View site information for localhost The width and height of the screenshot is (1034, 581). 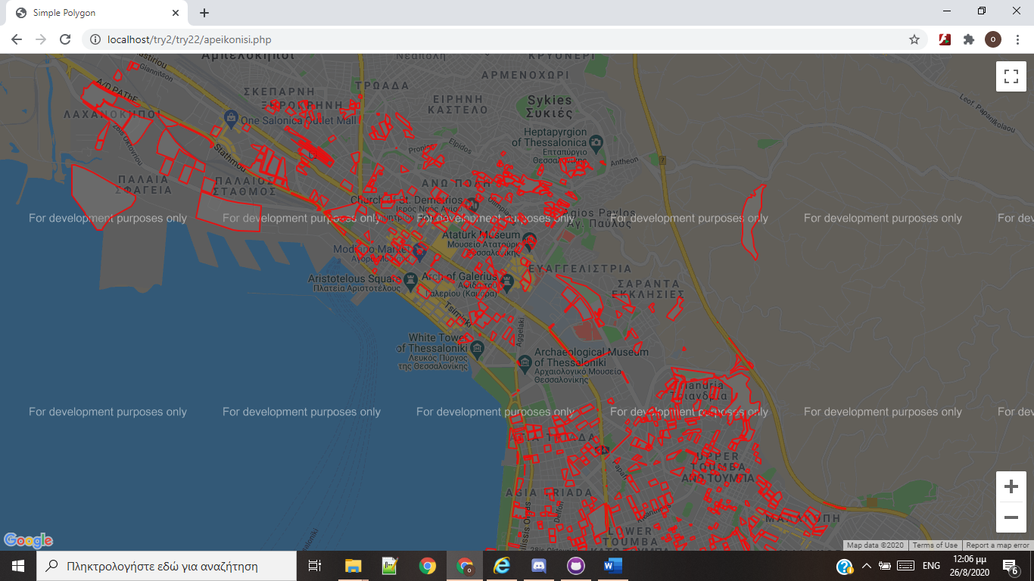click(95, 39)
